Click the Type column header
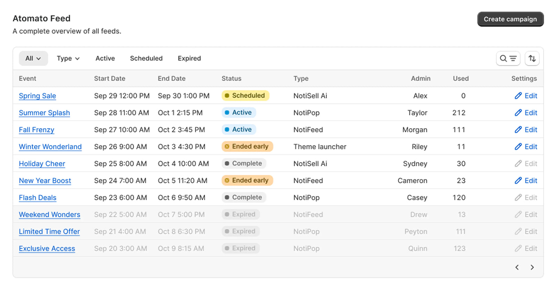The image size is (557, 292). point(301,78)
